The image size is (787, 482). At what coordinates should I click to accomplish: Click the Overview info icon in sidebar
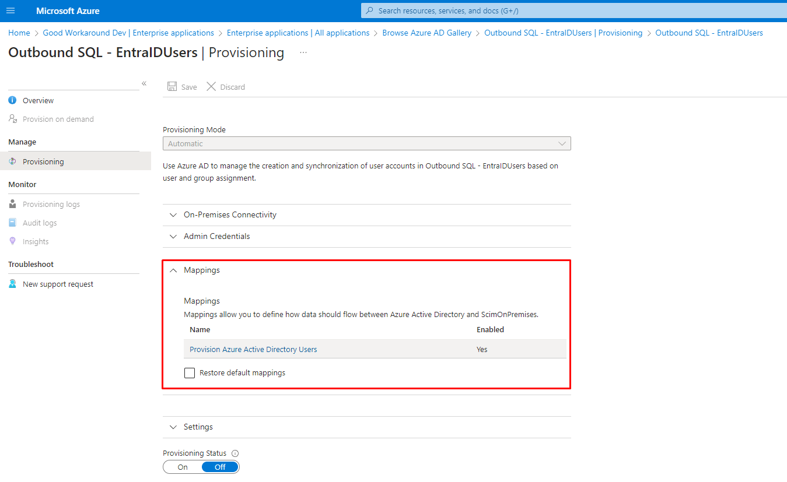(12, 101)
